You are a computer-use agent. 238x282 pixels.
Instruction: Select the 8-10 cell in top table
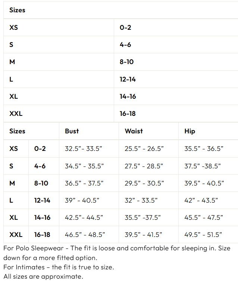click(x=126, y=62)
